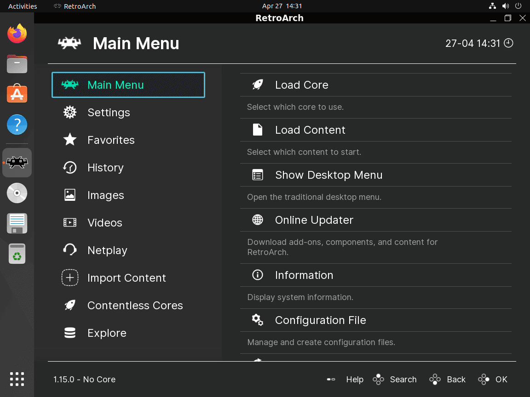Select the Netplay icon

point(69,250)
